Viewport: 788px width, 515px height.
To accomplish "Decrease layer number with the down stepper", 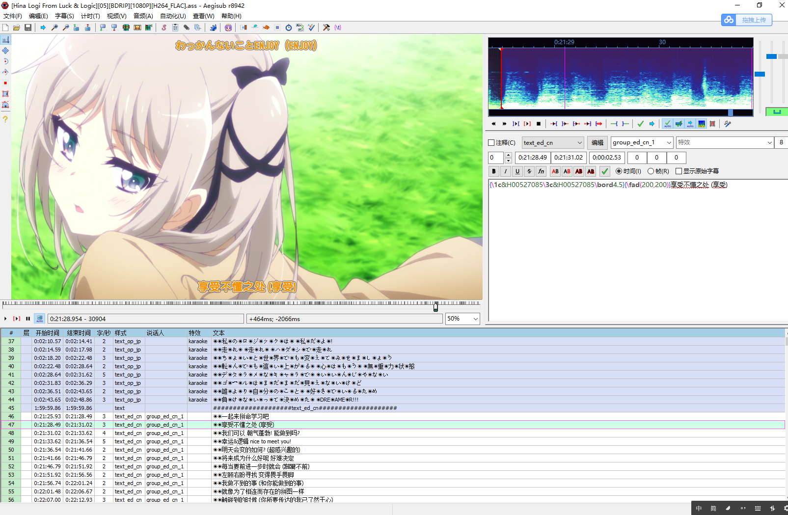I will click(508, 161).
